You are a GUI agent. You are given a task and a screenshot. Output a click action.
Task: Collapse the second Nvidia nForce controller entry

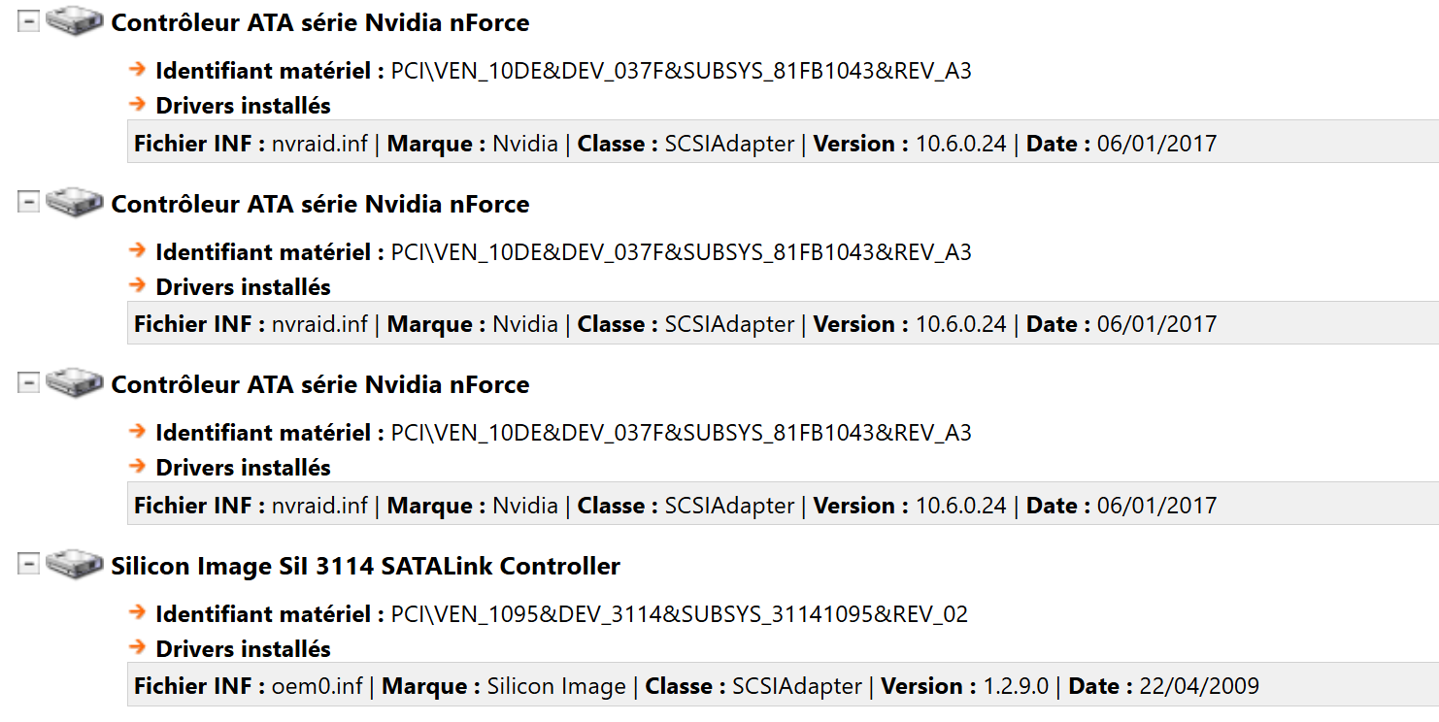[29, 202]
